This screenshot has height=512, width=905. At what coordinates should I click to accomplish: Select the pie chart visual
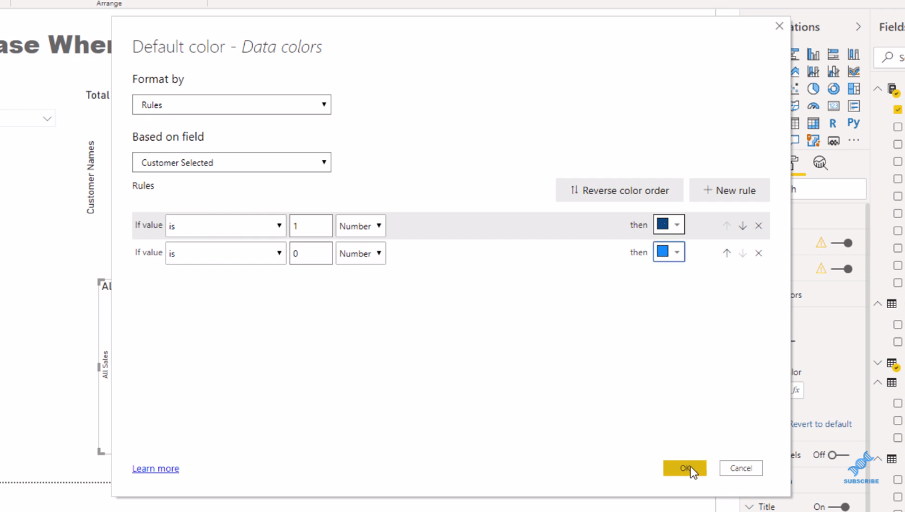pos(813,89)
